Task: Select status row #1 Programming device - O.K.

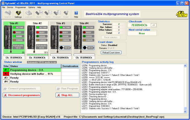Action: pyautogui.click(x=41, y=70)
